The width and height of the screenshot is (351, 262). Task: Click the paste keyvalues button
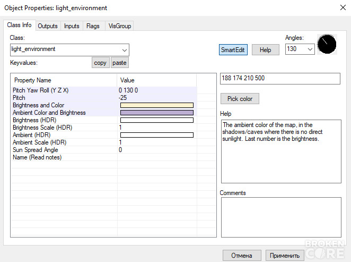point(119,63)
